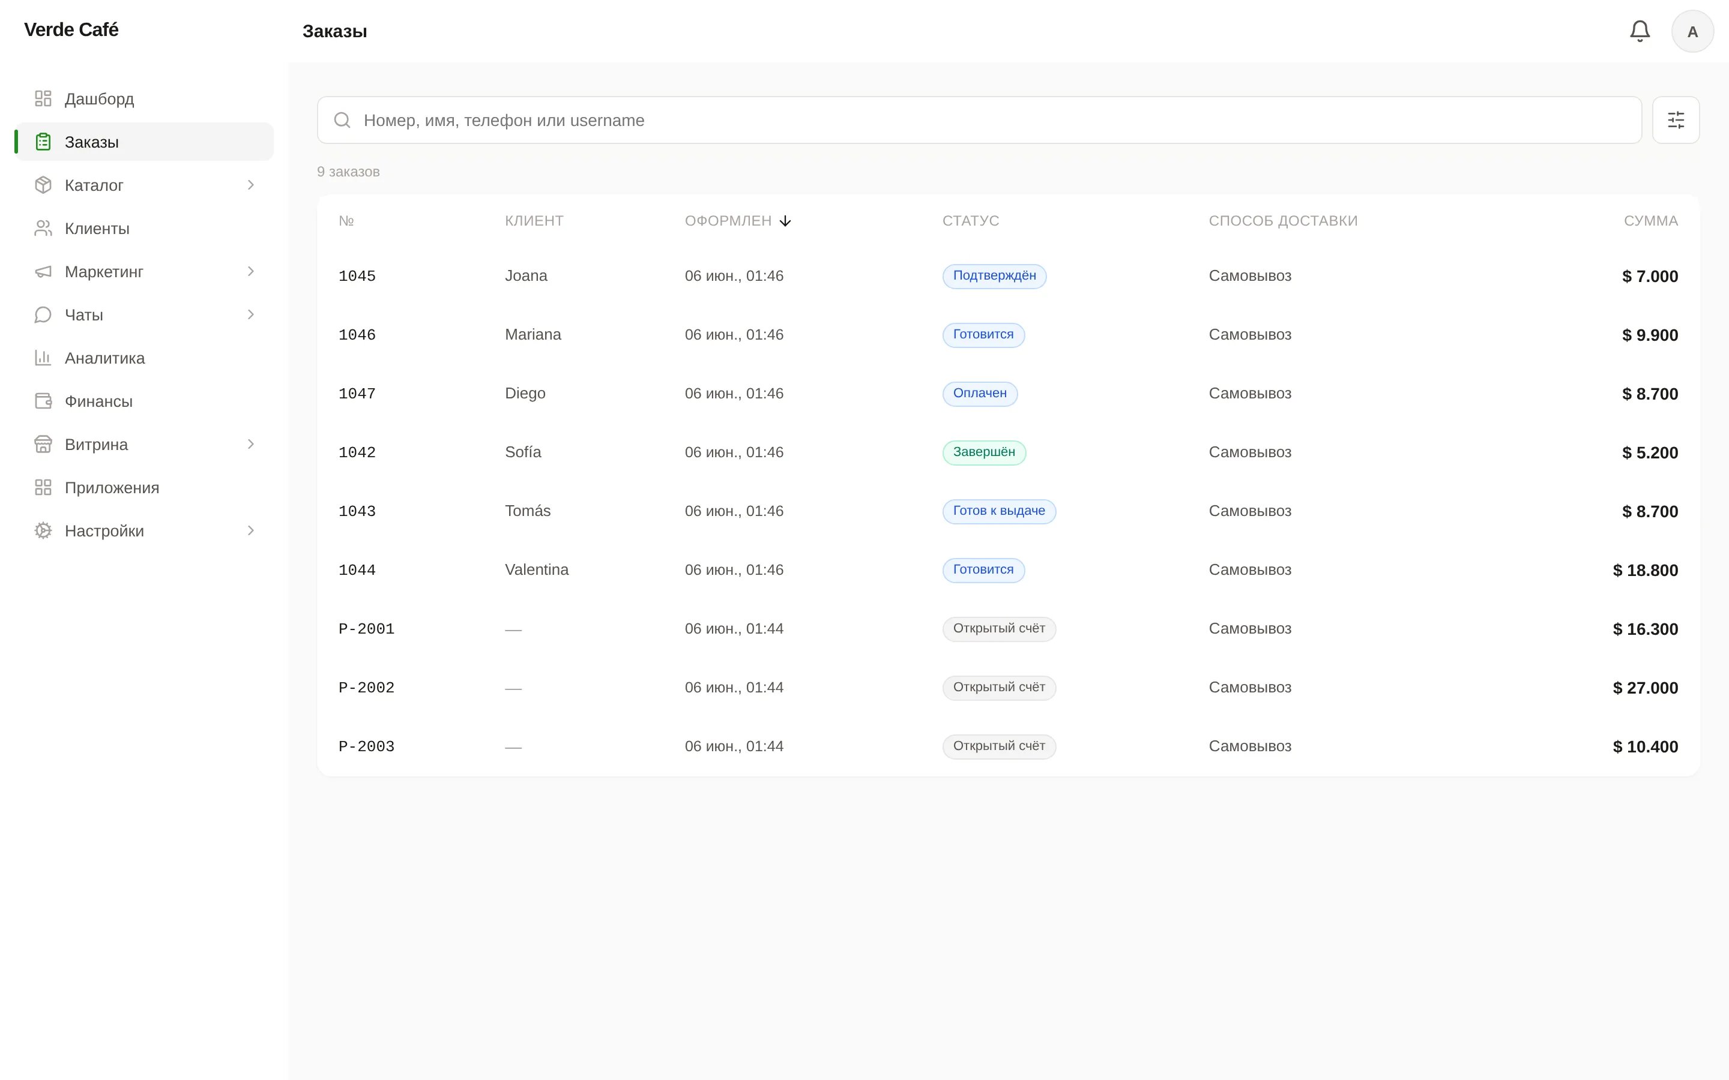Click the Подтверждён status badge
The image size is (1729, 1080).
click(995, 276)
